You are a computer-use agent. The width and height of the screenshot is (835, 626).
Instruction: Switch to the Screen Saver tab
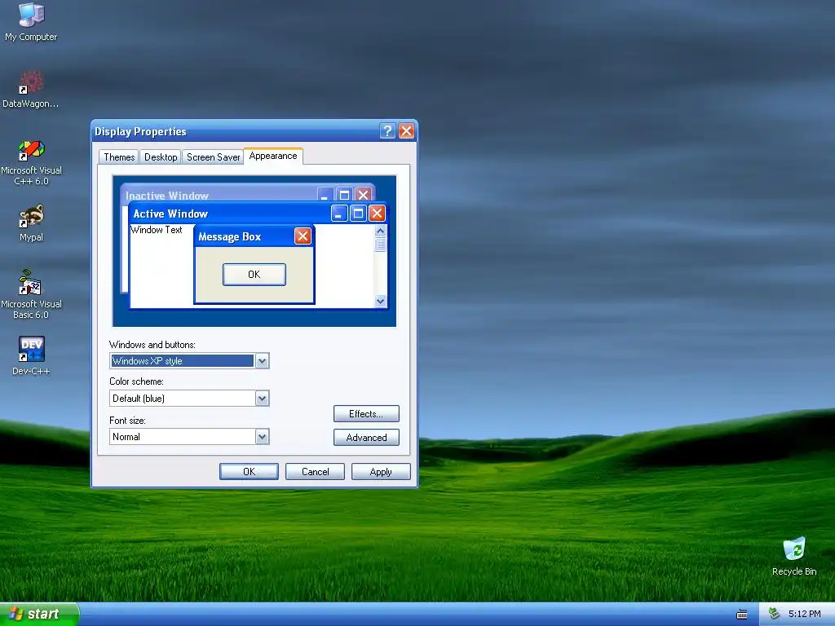[x=213, y=157]
